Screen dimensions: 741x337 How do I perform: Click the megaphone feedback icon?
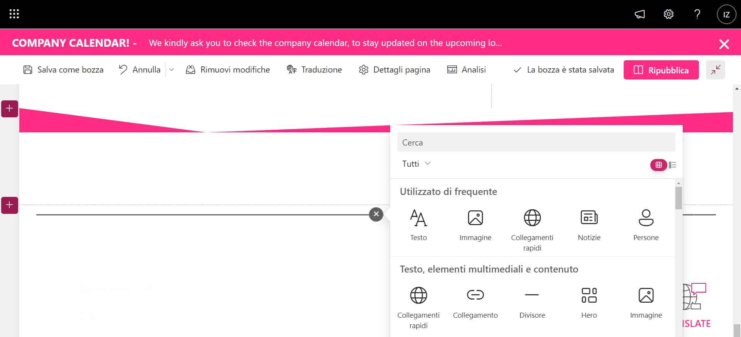pyautogui.click(x=639, y=14)
